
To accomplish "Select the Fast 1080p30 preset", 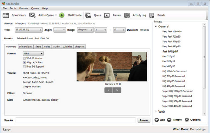I will (x=170, y=51).
